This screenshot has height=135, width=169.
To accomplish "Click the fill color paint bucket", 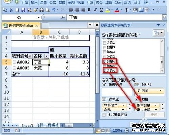I will click(108, 10).
